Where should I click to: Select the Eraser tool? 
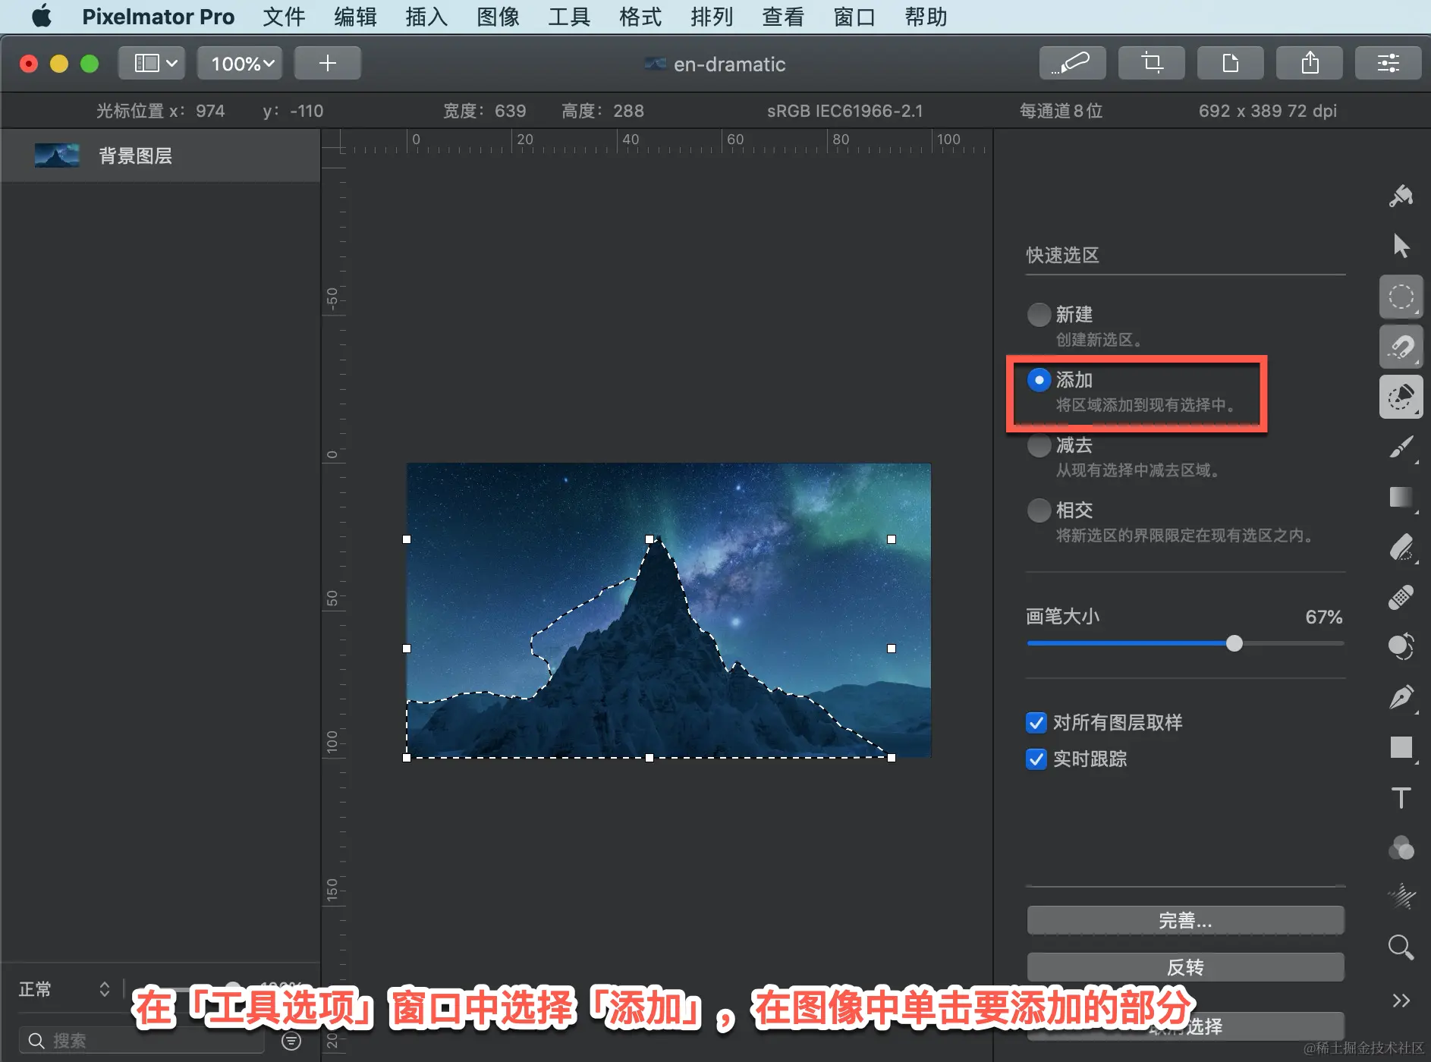(x=1401, y=548)
